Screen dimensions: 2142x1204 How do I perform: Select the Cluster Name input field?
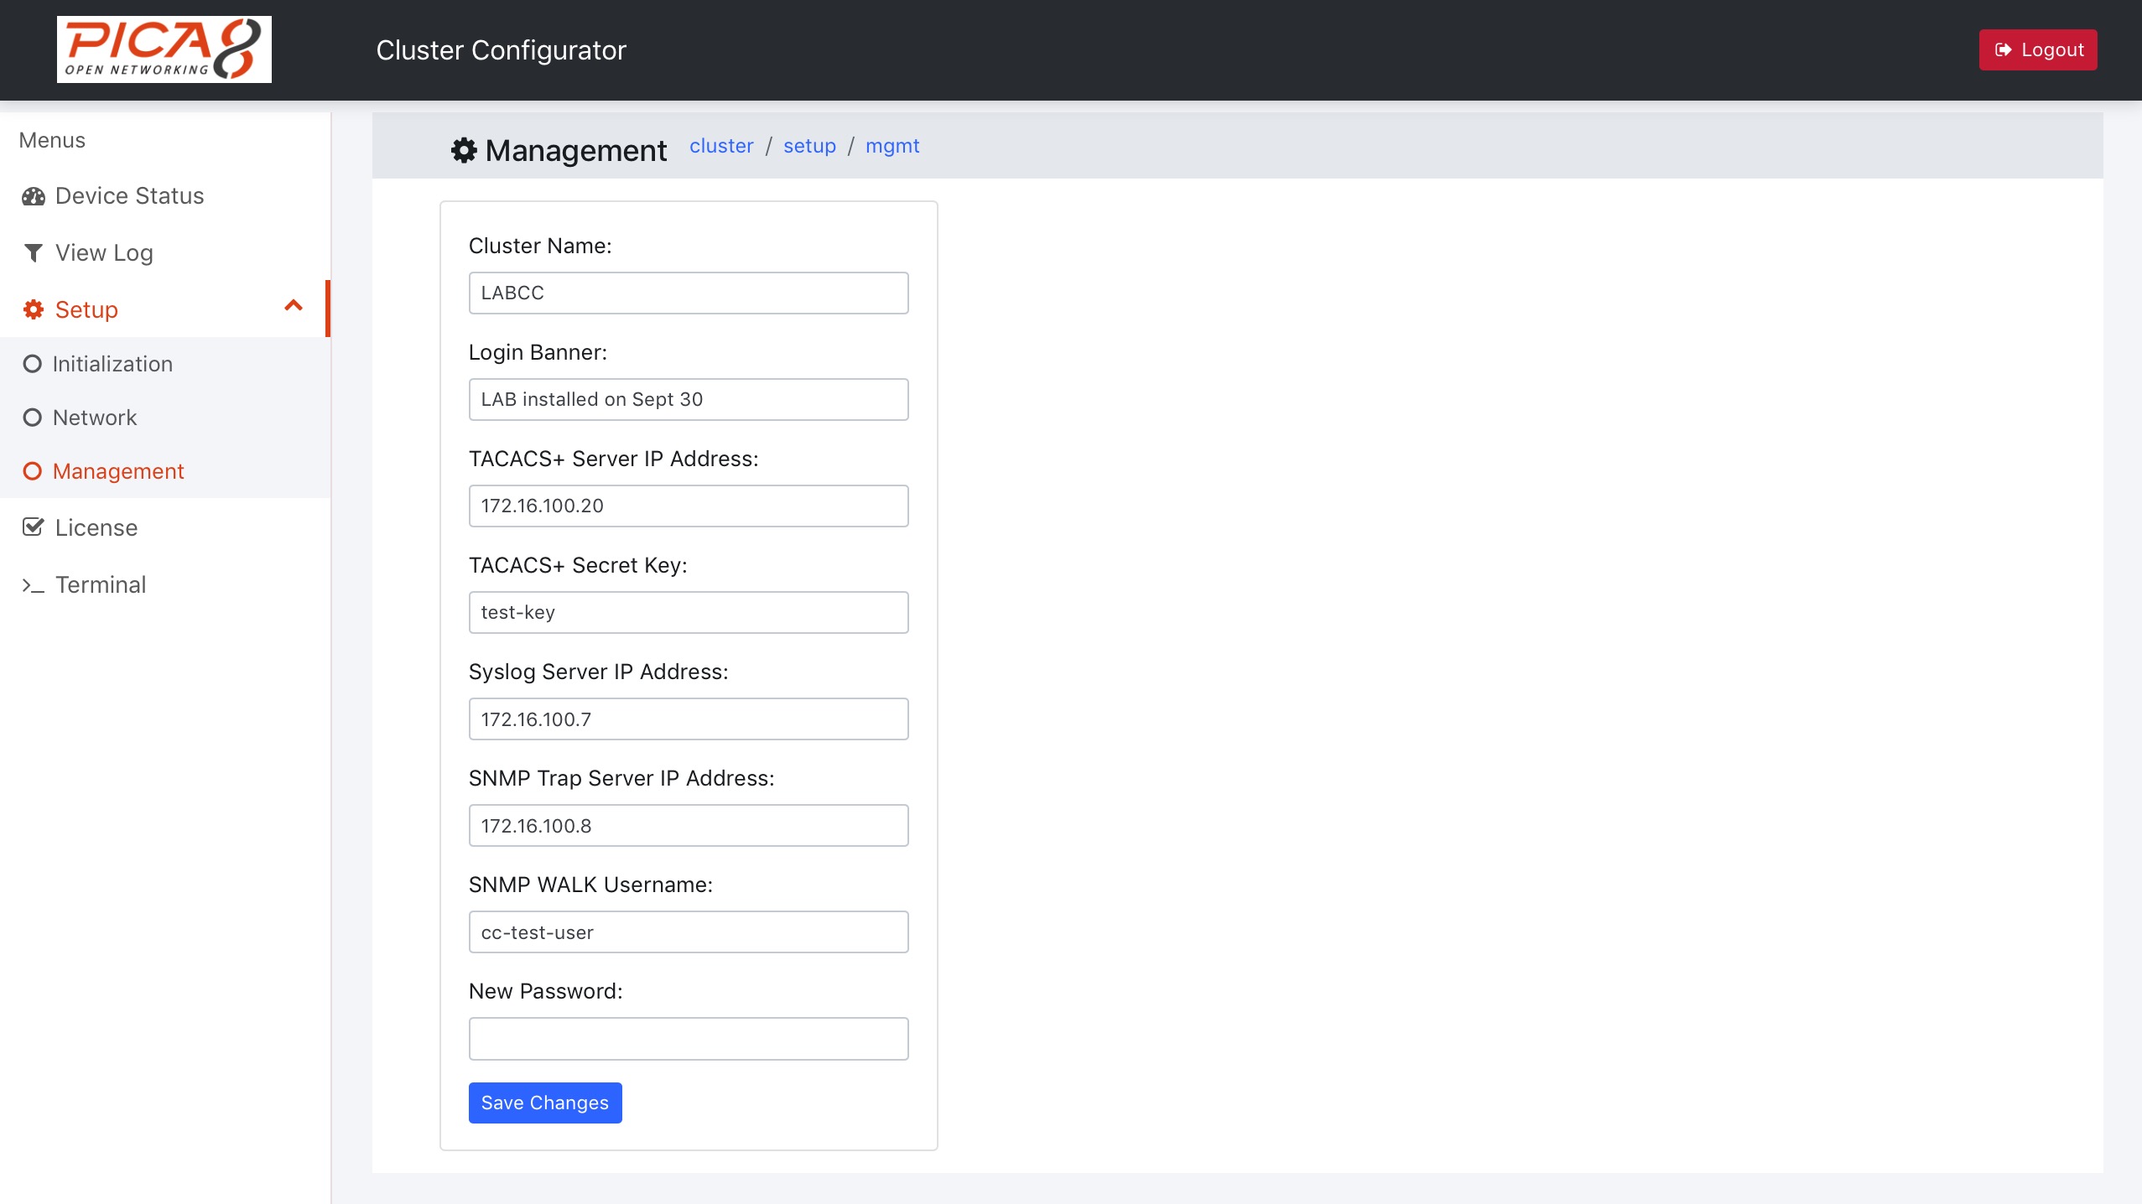689,293
